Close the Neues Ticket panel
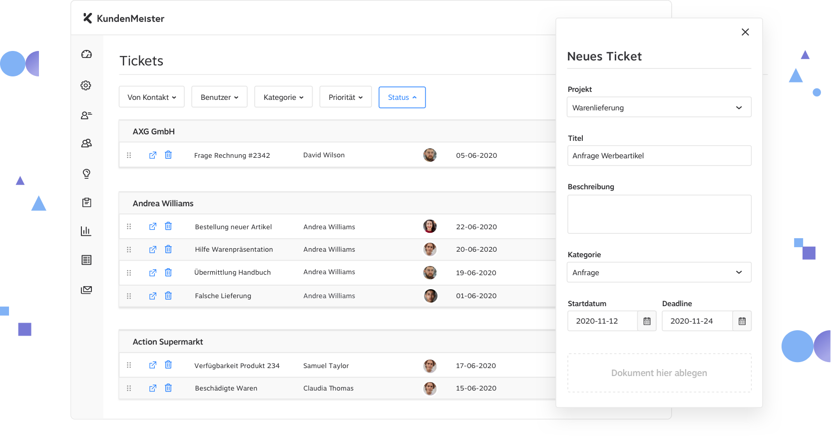This screenshot has height=436, width=831. point(745,32)
